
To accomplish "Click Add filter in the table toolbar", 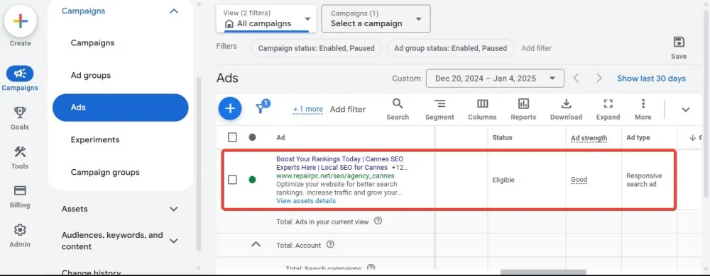I will pyautogui.click(x=347, y=109).
